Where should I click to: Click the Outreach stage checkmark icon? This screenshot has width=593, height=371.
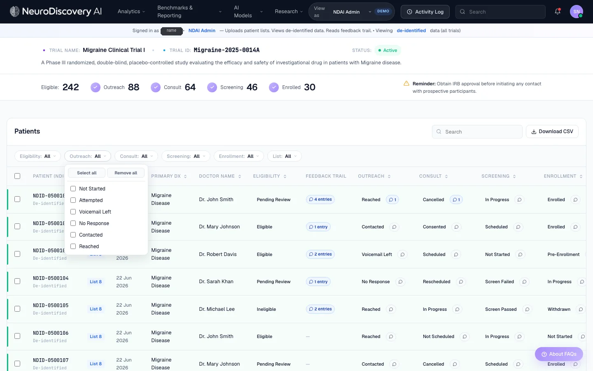96,87
